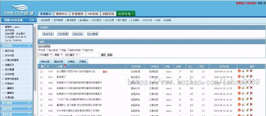Open the 问答系统 top tab

coord(108,14)
